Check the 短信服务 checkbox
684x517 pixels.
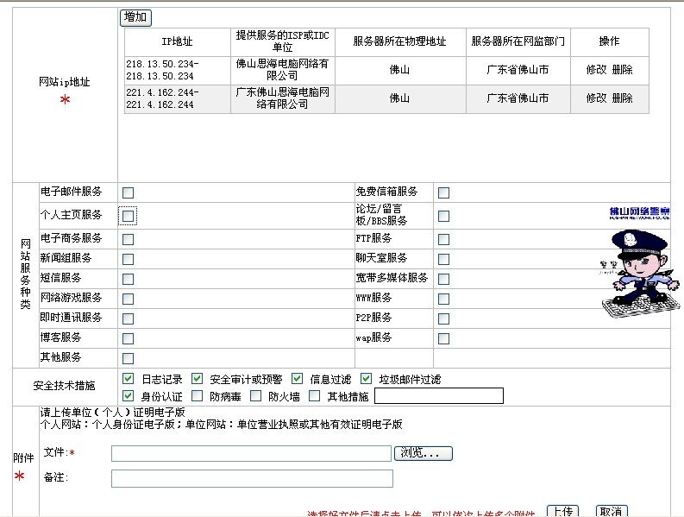(128, 279)
